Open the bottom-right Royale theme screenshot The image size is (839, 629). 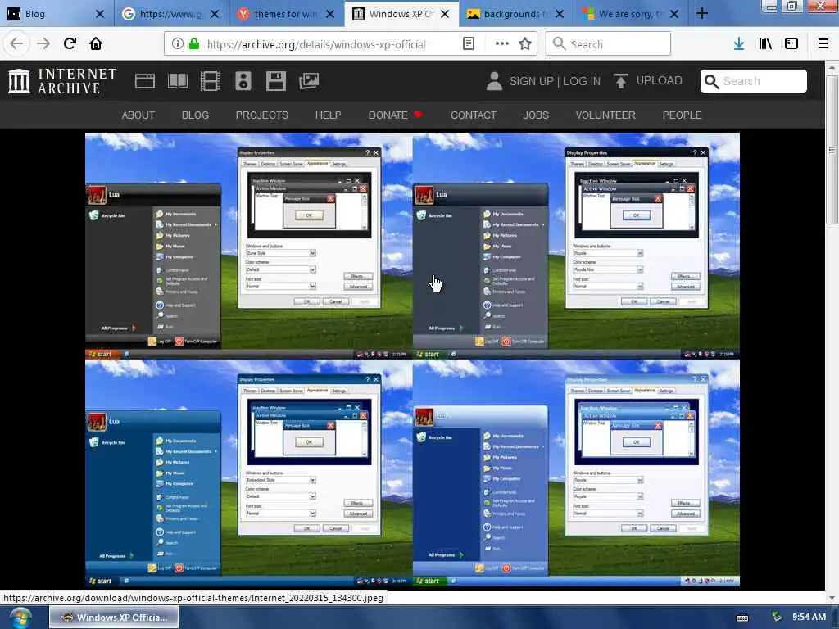(576, 473)
